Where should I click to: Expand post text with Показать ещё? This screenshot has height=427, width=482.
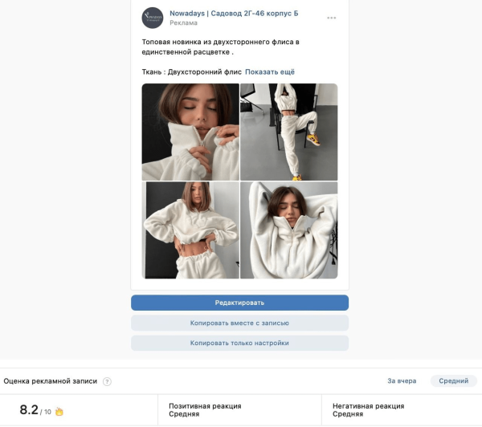(270, 72)
